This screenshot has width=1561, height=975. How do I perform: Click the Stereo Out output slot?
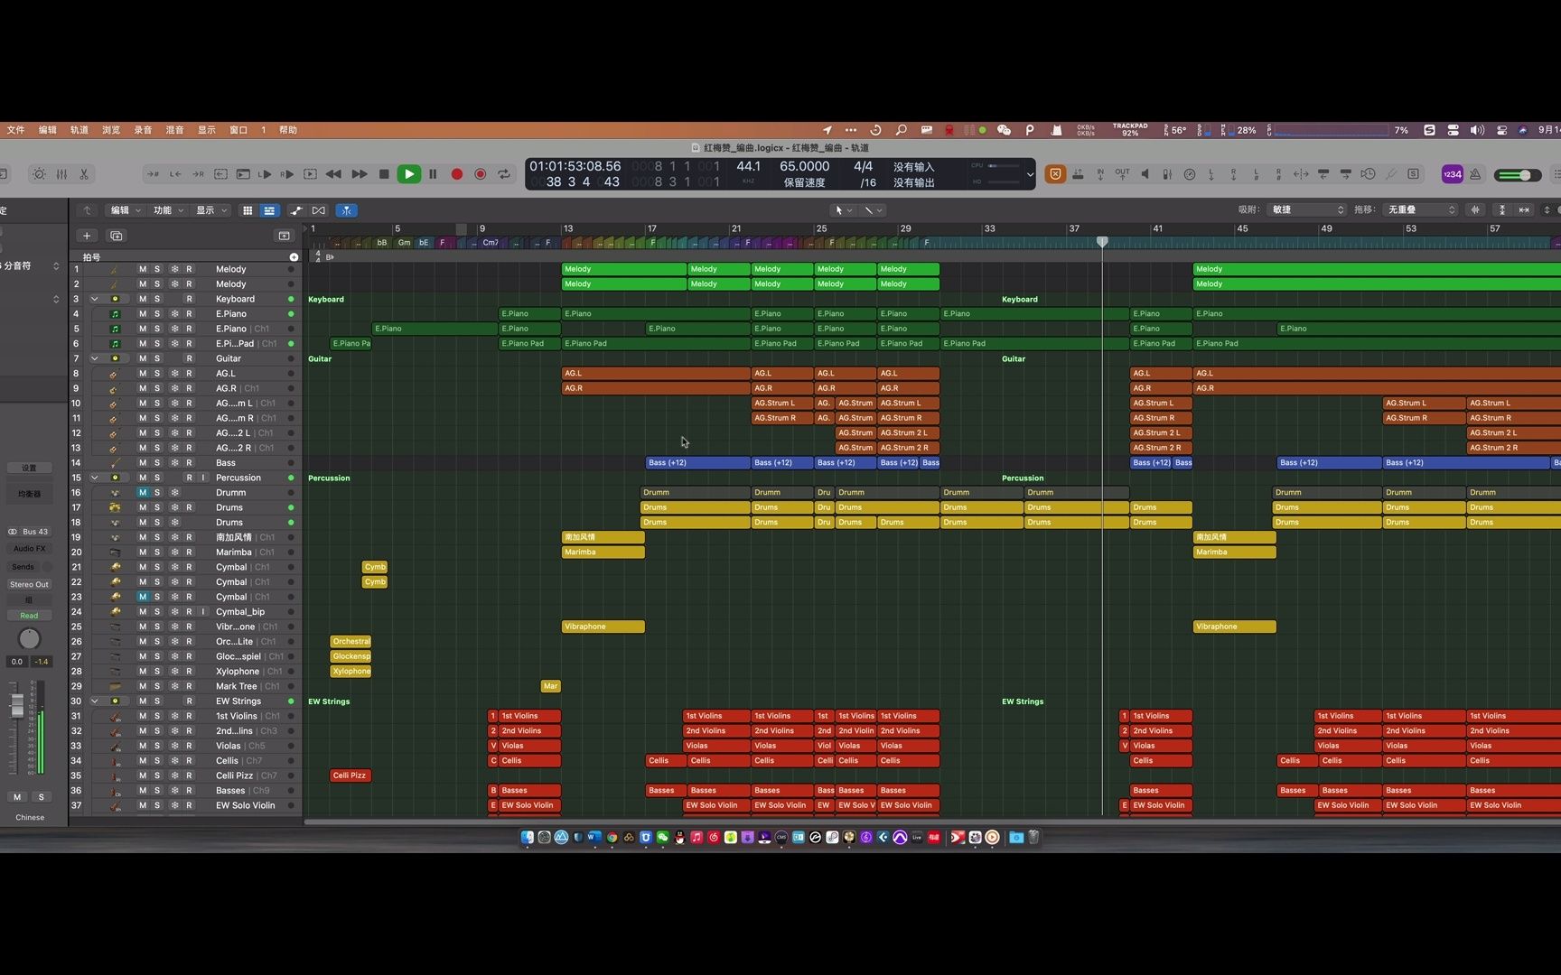(30, 585)
